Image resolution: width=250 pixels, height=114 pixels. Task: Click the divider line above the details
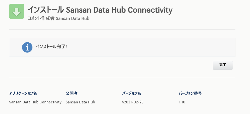pos(122,78)
